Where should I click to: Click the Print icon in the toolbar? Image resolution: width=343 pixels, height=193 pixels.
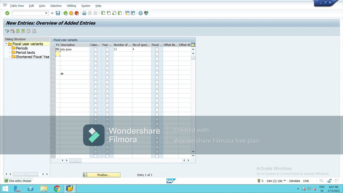pos(84,13)
